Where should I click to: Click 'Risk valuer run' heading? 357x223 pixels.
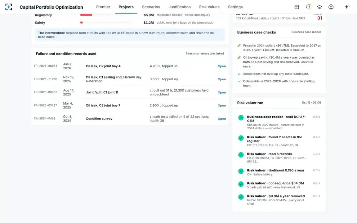coord(250,103)
